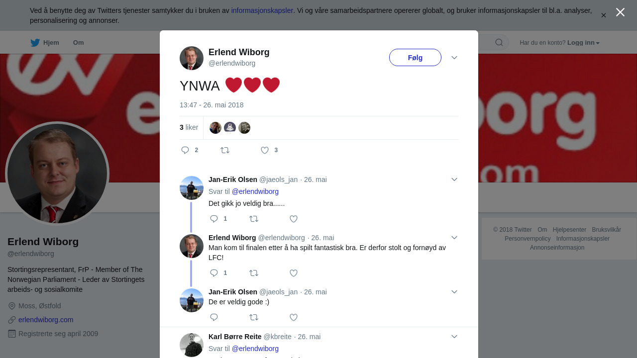
Task: Open the 'Logg inn' dropdown
Action: (583, 43)
